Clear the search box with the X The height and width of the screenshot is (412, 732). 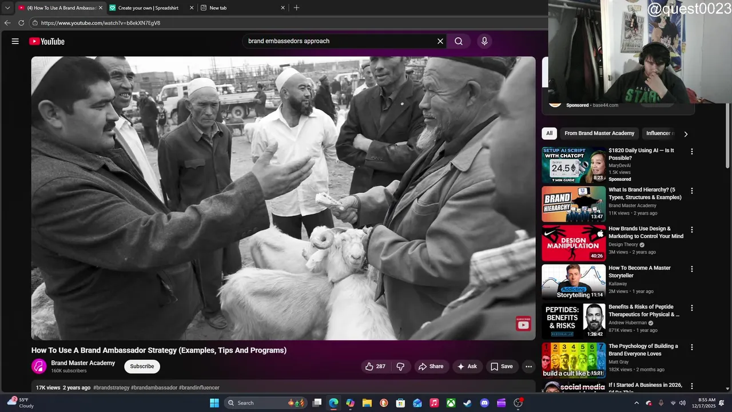click(440, 41)
